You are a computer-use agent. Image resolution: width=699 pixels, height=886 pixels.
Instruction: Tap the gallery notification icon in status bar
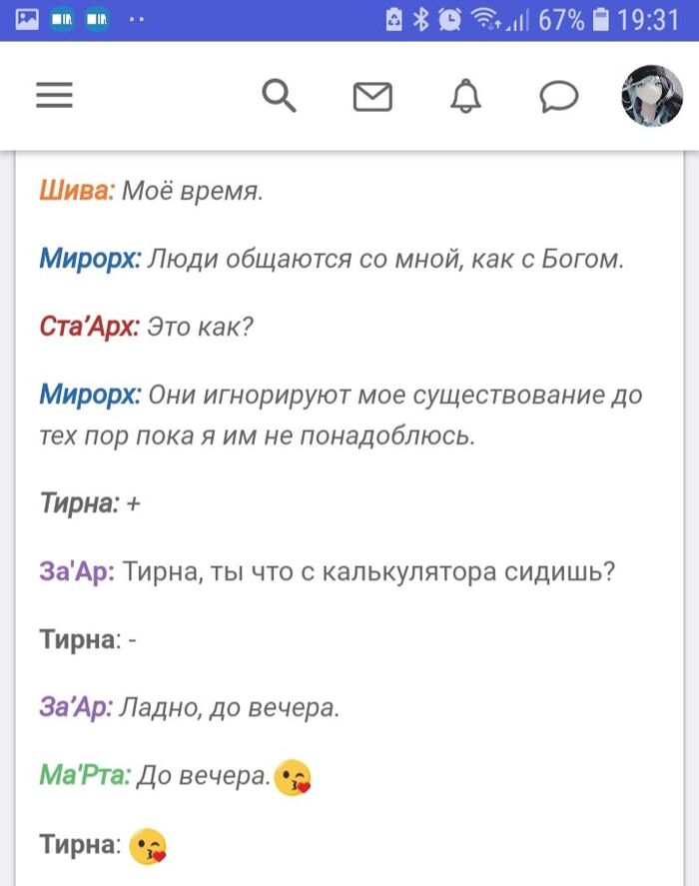[x=27, y=20]
